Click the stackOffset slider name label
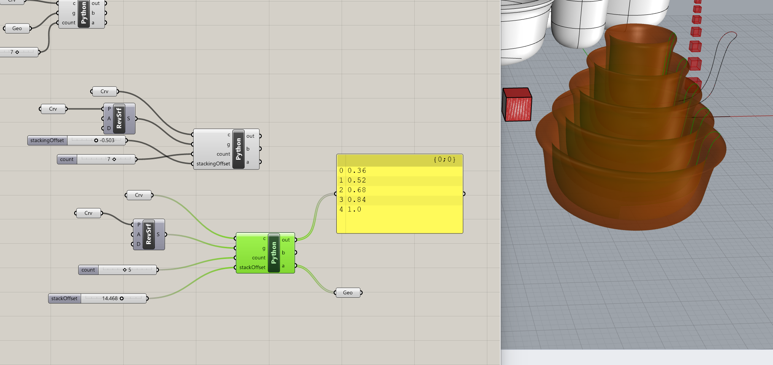This screenshot has width=773, height=365. (x=64, y=298)
